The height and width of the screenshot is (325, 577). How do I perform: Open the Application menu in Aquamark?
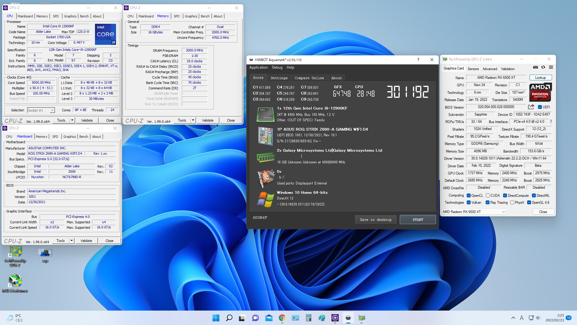coord(258,67)
